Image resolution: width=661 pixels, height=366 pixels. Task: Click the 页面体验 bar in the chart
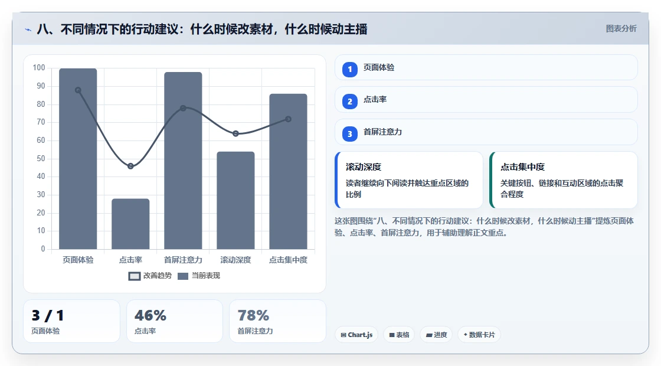pos(78,159)
